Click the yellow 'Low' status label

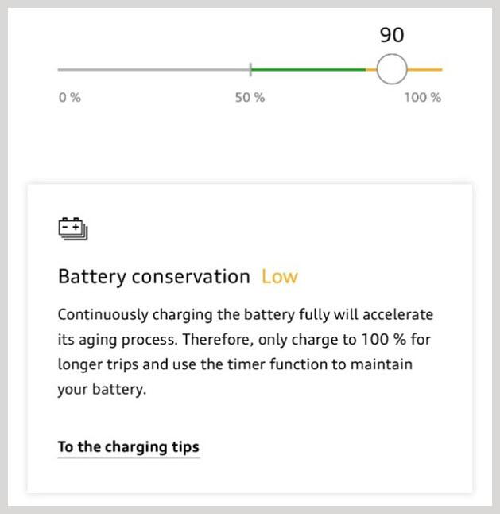[x=279, y=277]
